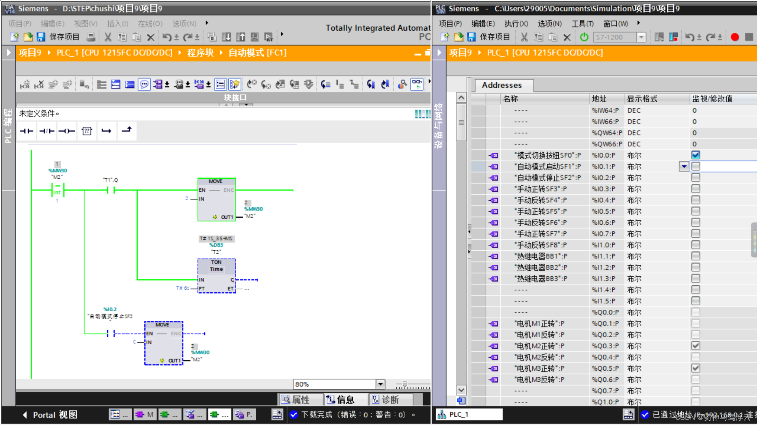Insert an empty box instruction icon
Image resolution: width=757 pixels, height=425 pixels.
pyautogui.click(x=87, y=131)
